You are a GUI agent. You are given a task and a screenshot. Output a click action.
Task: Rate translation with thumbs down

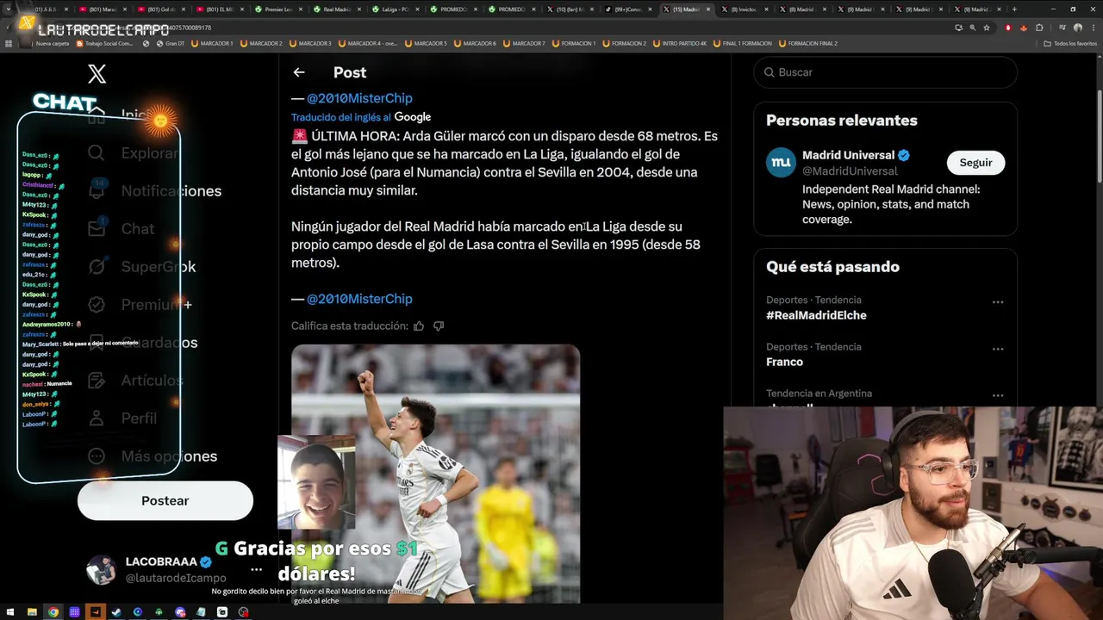tap(439, 326)
